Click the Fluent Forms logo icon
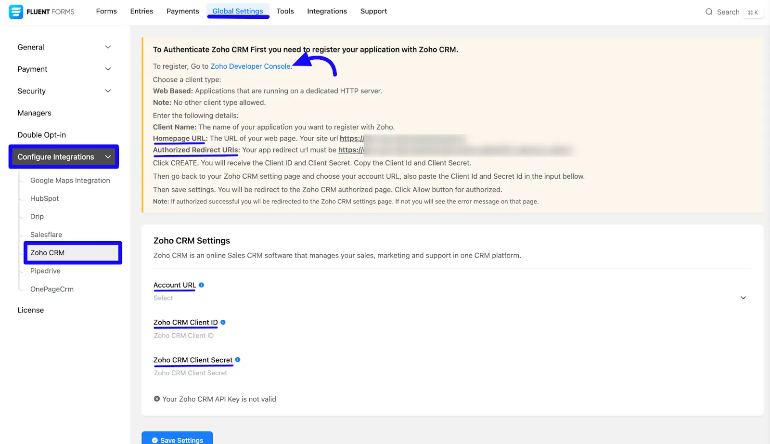Screen dimensions: 770x444 [16, 12]
